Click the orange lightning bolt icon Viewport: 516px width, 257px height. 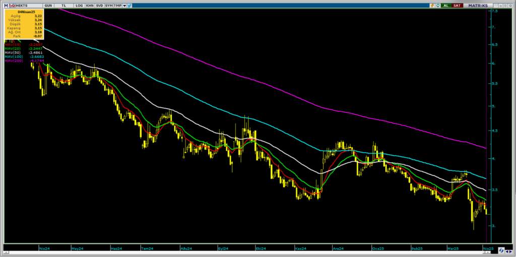(x=433, y=6)
